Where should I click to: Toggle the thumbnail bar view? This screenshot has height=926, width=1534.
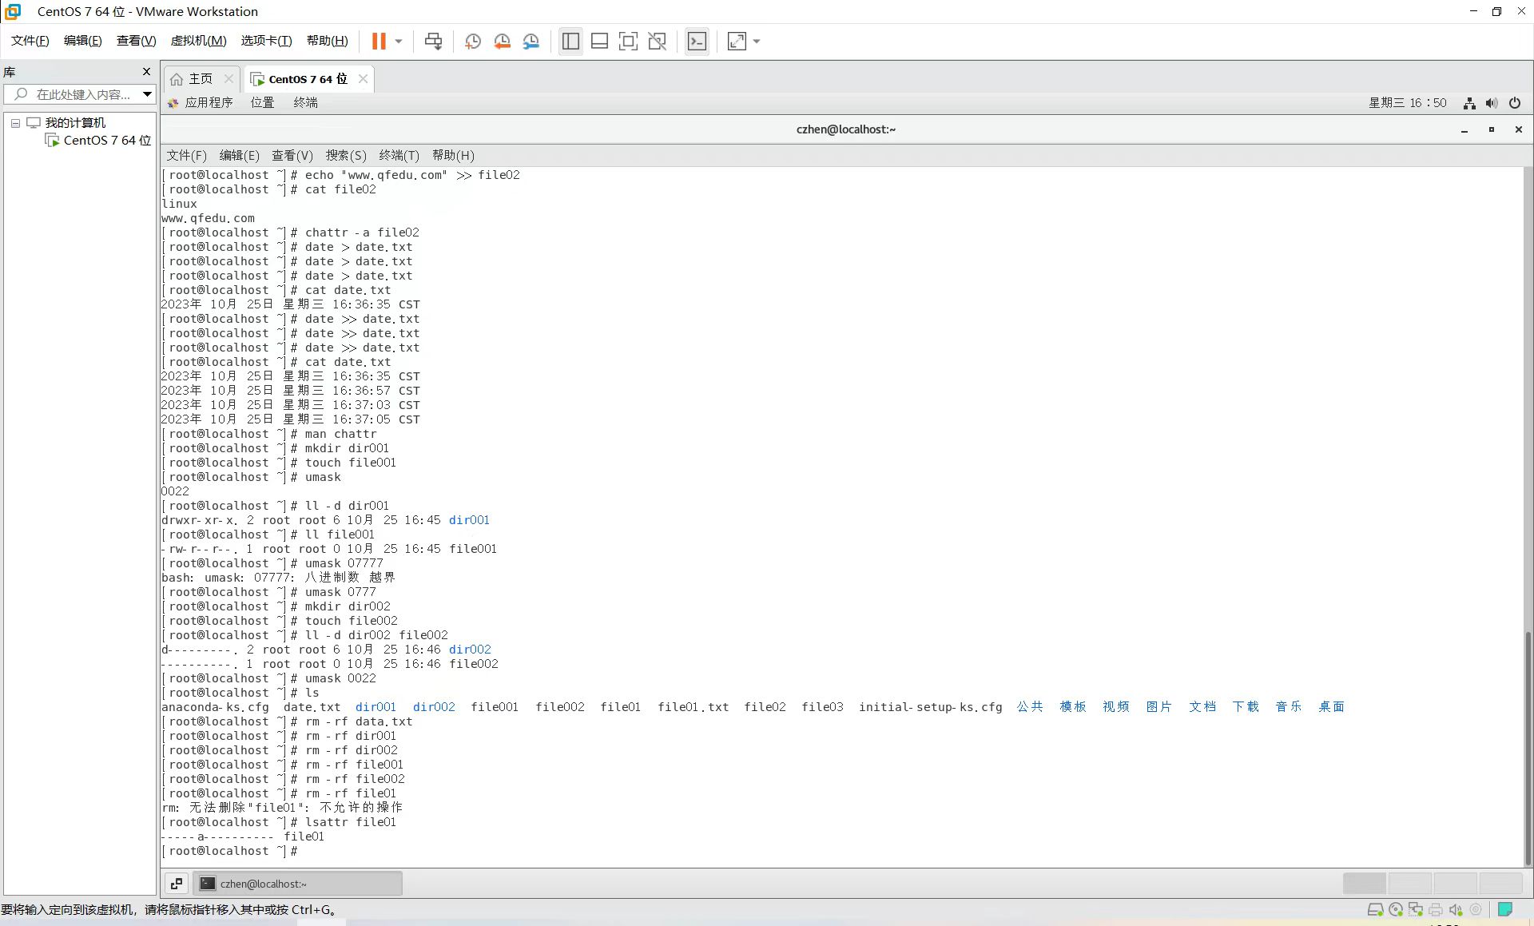(599, 42)
